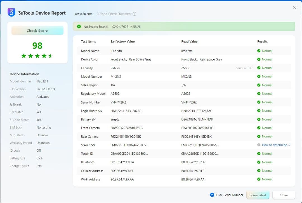Click the read Cellular Address B0:3F:64:**:C8:EF
Screen dimensions: 302x203
(193, 171)
